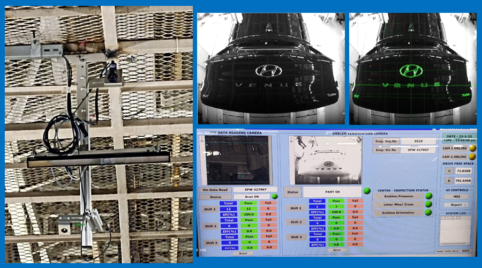Screen dimensions: 482x268
Task: Click Shift 3 label in Emblem panel
Action: [x=296, y=237]
